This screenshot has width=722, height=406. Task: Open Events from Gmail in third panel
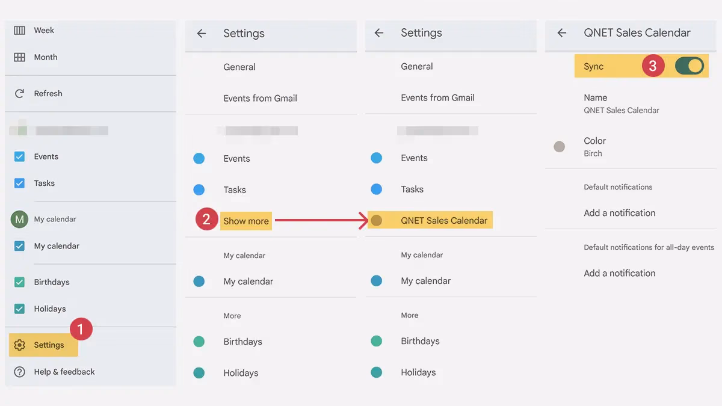point(437,97)
